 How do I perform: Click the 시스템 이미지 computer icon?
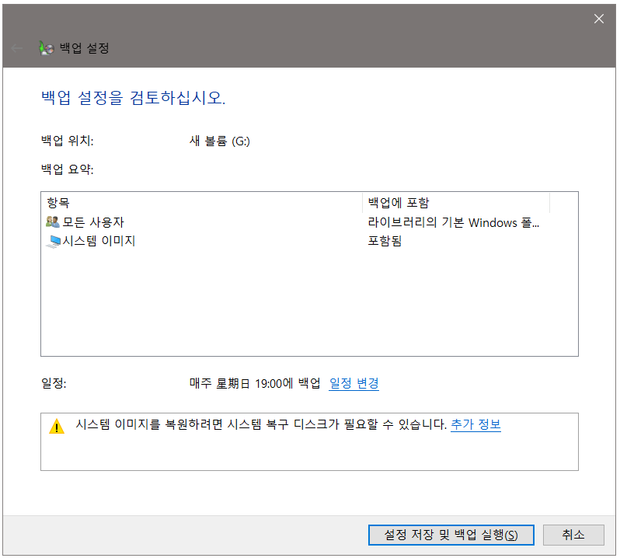54,241
